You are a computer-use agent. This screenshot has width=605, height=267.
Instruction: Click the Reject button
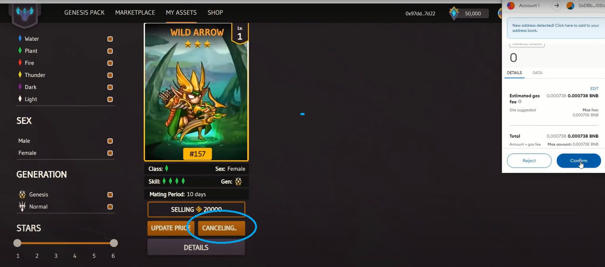pos(529,161)
